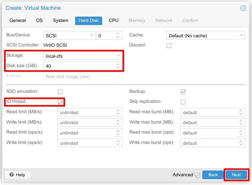This screenshot has width=252, height=185.
Task: Go to the System tab
Action: pyautogui.click(x=60, y=20)
